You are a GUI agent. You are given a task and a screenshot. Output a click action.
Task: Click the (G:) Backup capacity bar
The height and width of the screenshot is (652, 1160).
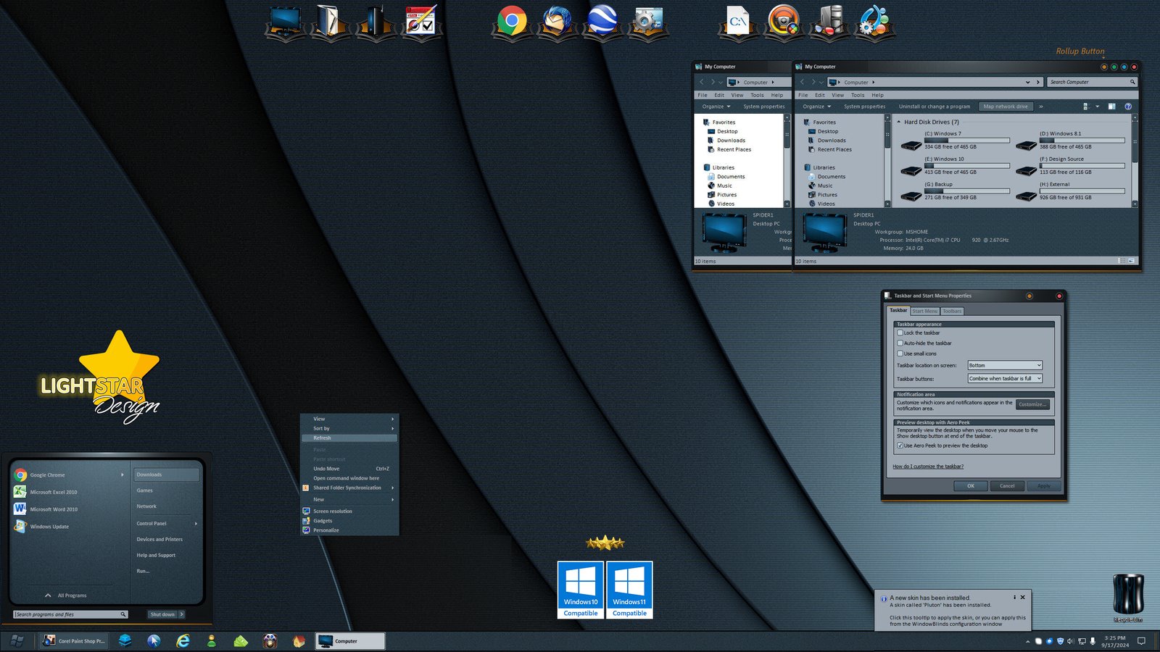[966, 191]
